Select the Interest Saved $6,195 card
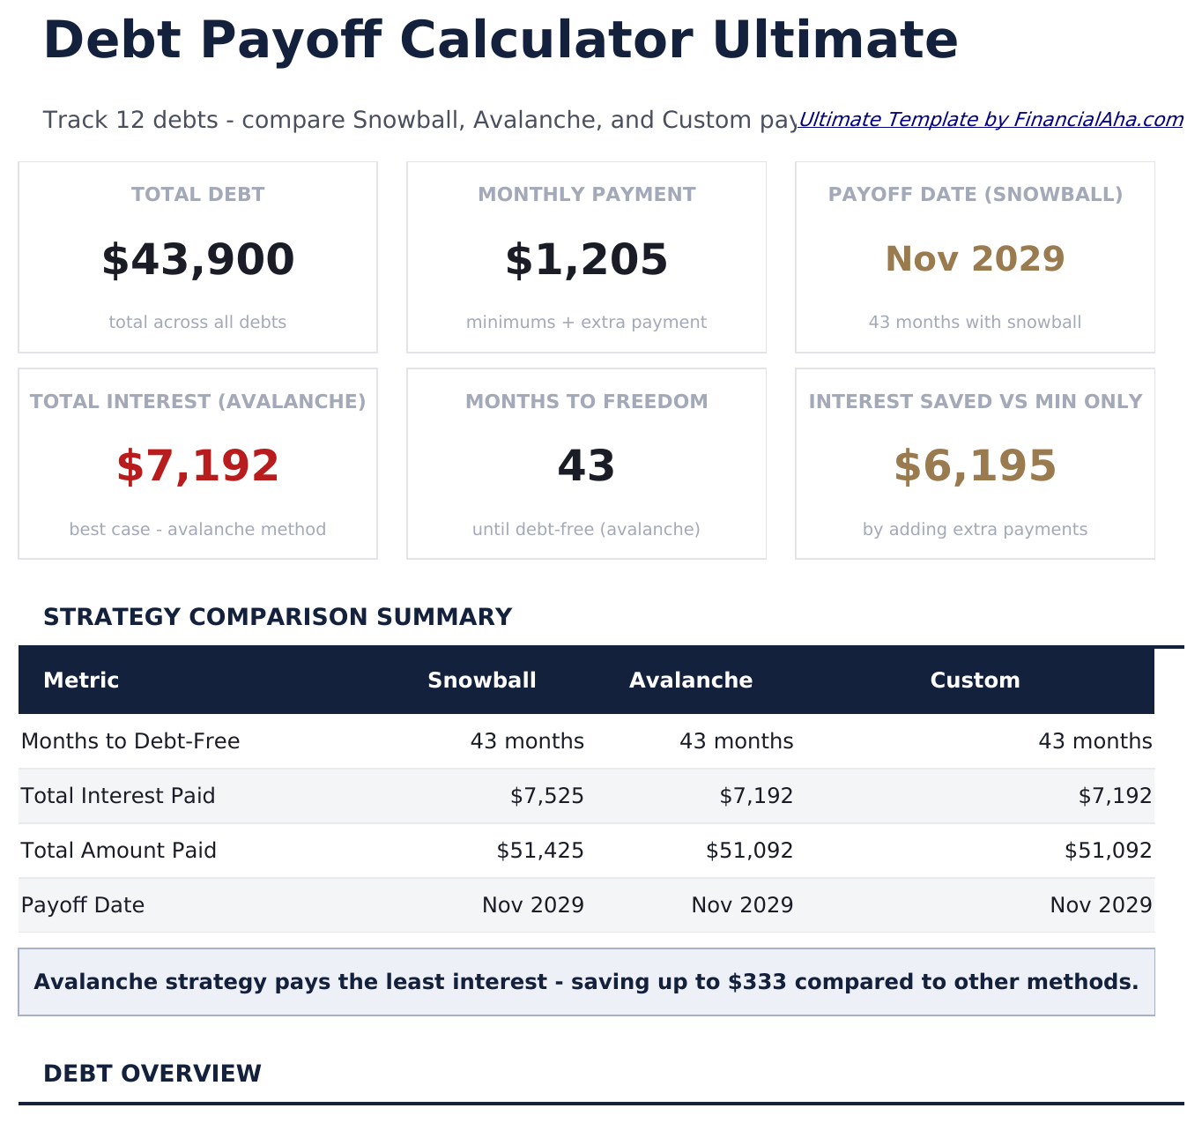Screen dimensions: 1202x1123 (x=975, y=465)
